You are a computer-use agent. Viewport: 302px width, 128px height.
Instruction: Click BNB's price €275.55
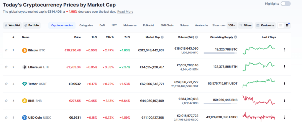tap(75, 101)
